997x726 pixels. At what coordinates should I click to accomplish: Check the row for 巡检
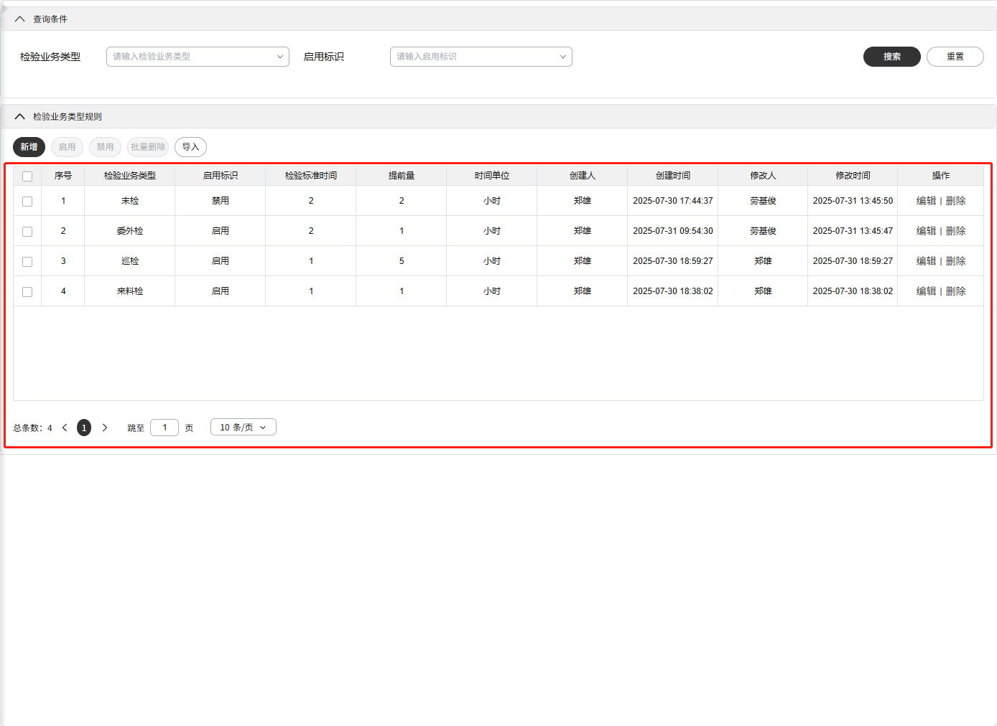(27, 262)
